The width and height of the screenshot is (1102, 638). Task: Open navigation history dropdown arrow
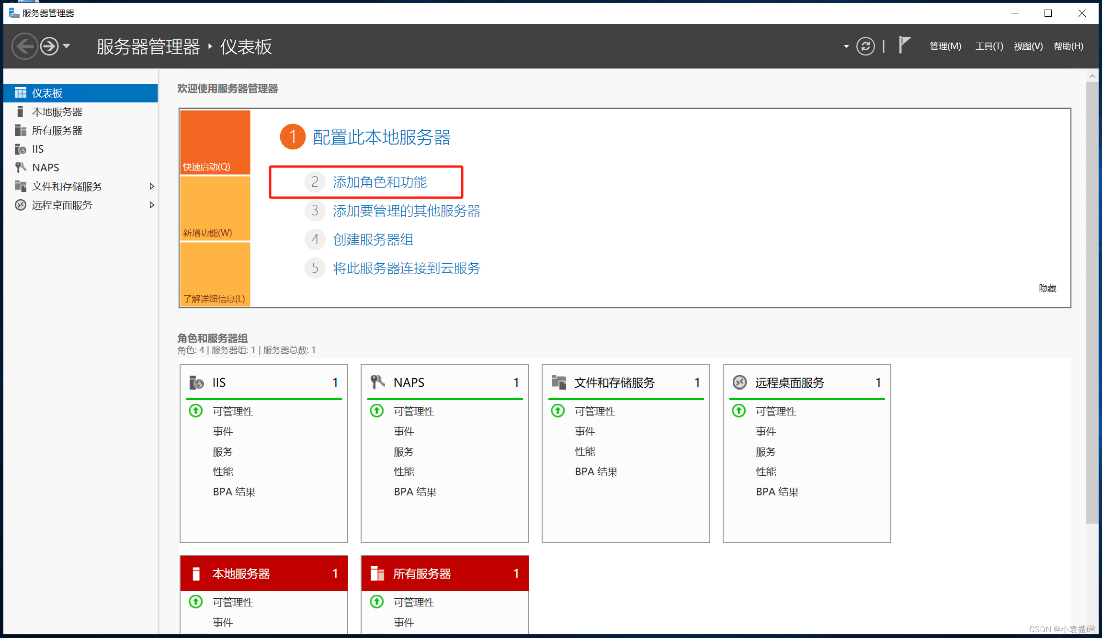pyautogui.click(x=67, y=46)
